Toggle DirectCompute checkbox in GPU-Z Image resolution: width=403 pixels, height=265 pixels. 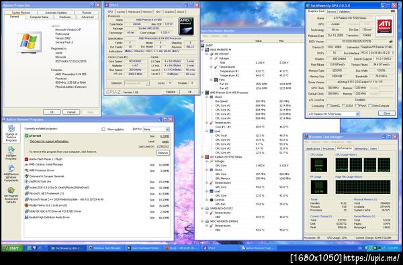[x=370, y=105]
